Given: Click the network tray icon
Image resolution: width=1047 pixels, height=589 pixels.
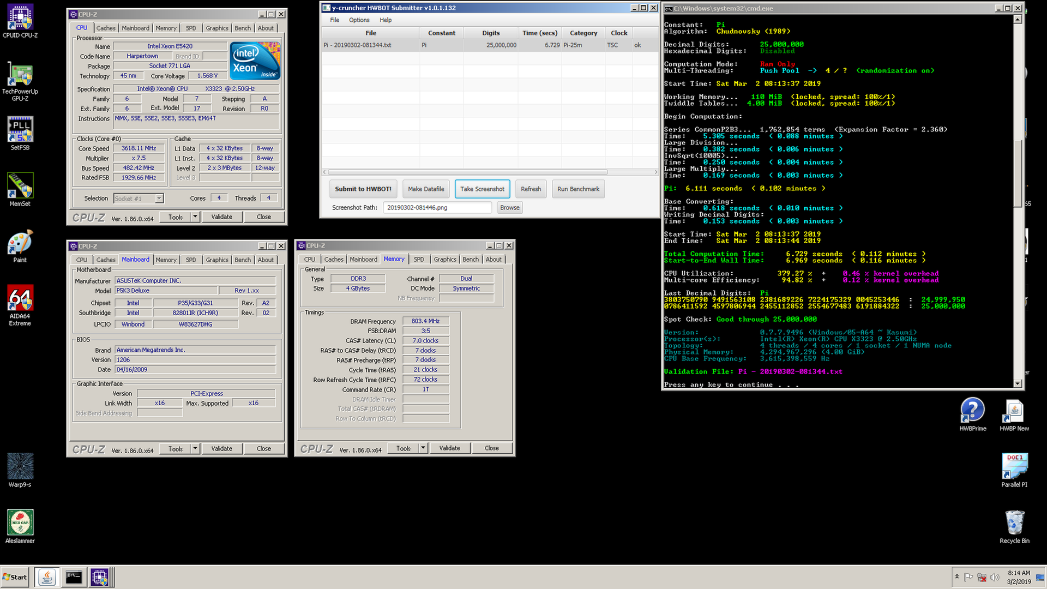Looking at the screenshot, I should [x=982, y=577].
